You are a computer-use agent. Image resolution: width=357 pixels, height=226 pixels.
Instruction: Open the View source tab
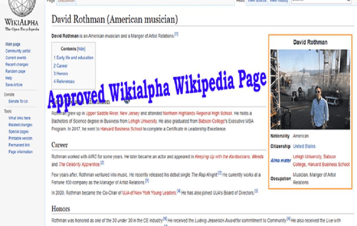257,1
